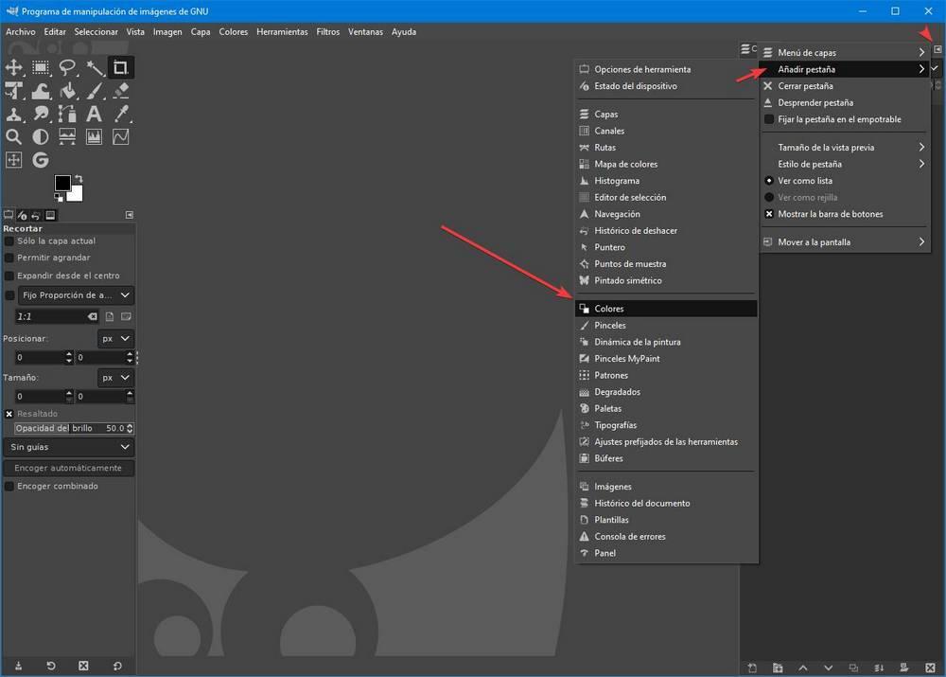Click the 1:1 aspect ratio input field

tap(51, 316)
